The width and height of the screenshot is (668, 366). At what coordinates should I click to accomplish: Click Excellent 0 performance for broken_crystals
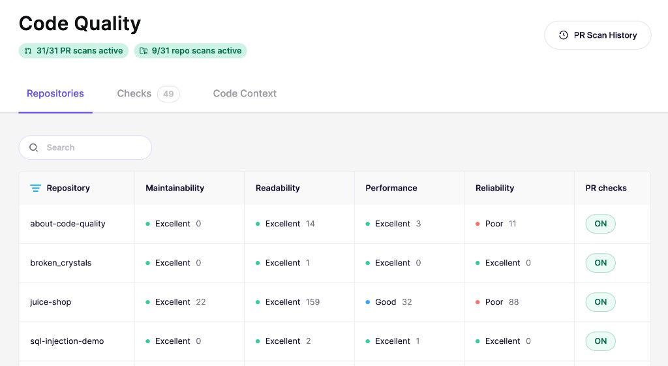click(x=393, y=263)
